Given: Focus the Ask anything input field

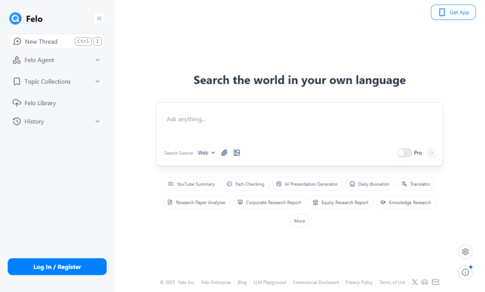Looking at the screenshot, I should click(299, 119).
